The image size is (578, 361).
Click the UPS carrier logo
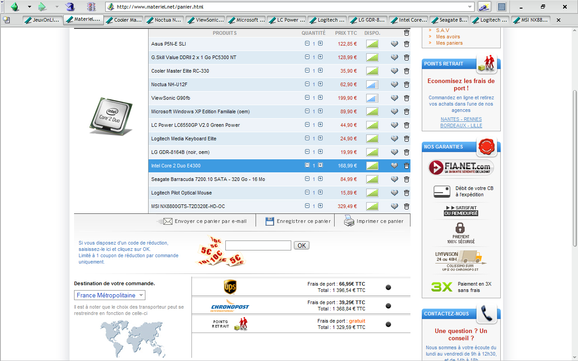point(230,287)
